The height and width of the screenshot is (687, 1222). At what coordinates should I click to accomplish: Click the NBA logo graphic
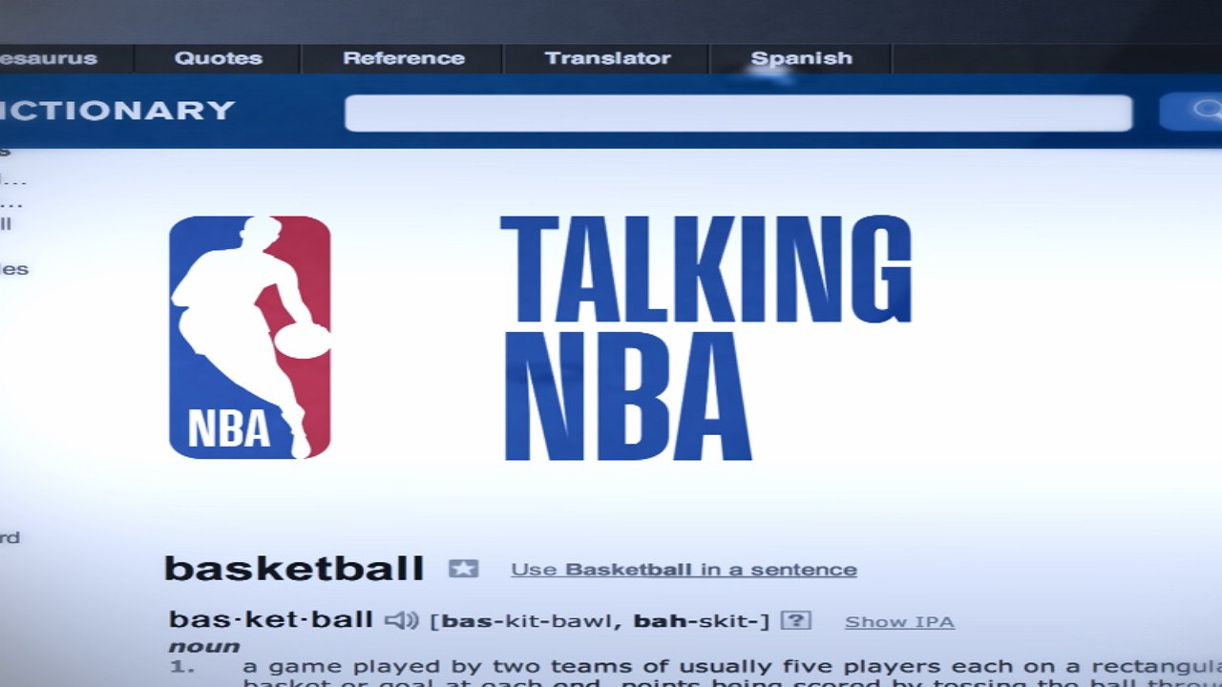click(x=250, y=338)
